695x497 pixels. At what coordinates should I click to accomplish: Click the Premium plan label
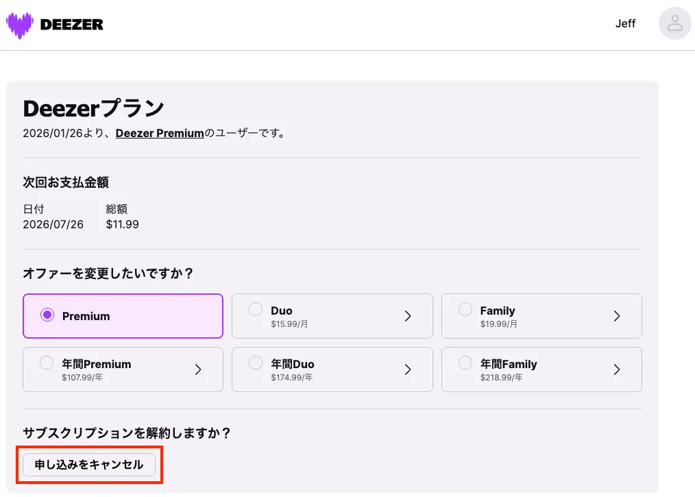tap(86, 316)
